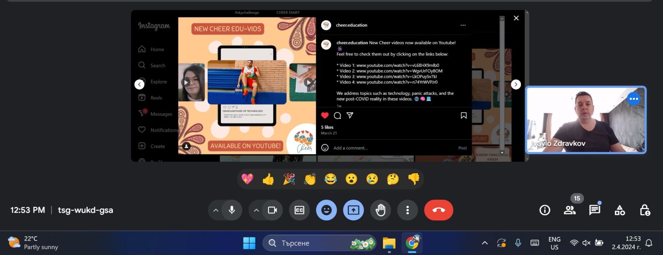Show hidden system tray icons chevron

(485, 243)
